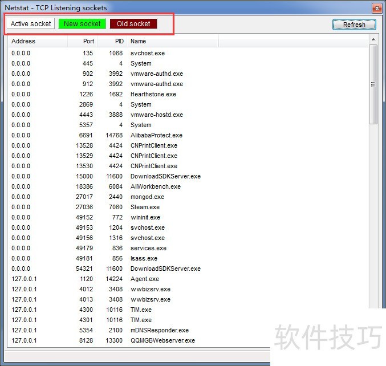Sort by the Name column header
The height and width of the screenshot is (366, 386).
pyautogui.click(x=173, y=41)
